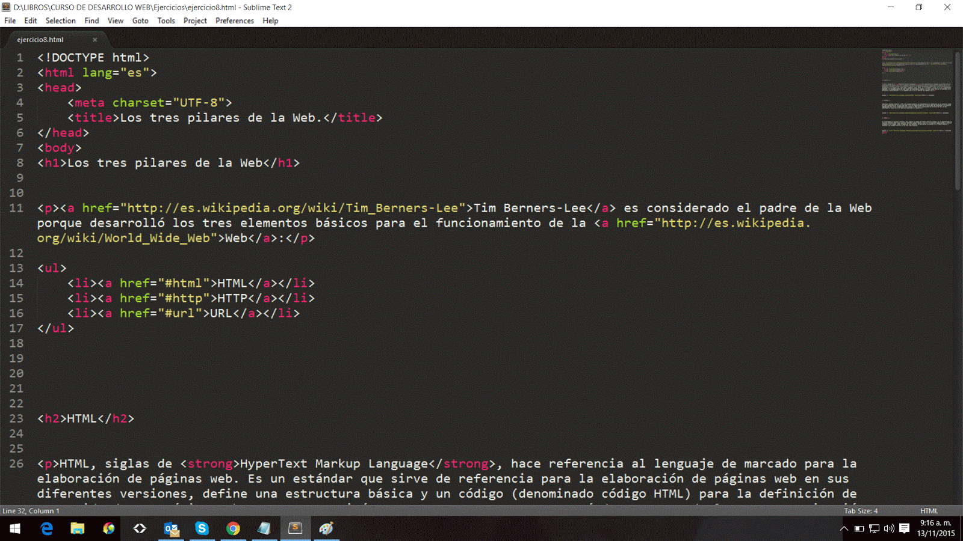Click line number 26 in gutter
963x541 pixels.
pos(16,463)
